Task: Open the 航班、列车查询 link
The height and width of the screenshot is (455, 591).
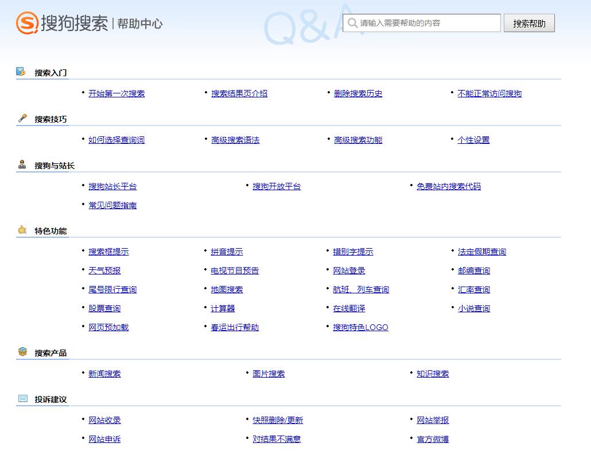Action: pyautogui.click(x=361, y=289)
